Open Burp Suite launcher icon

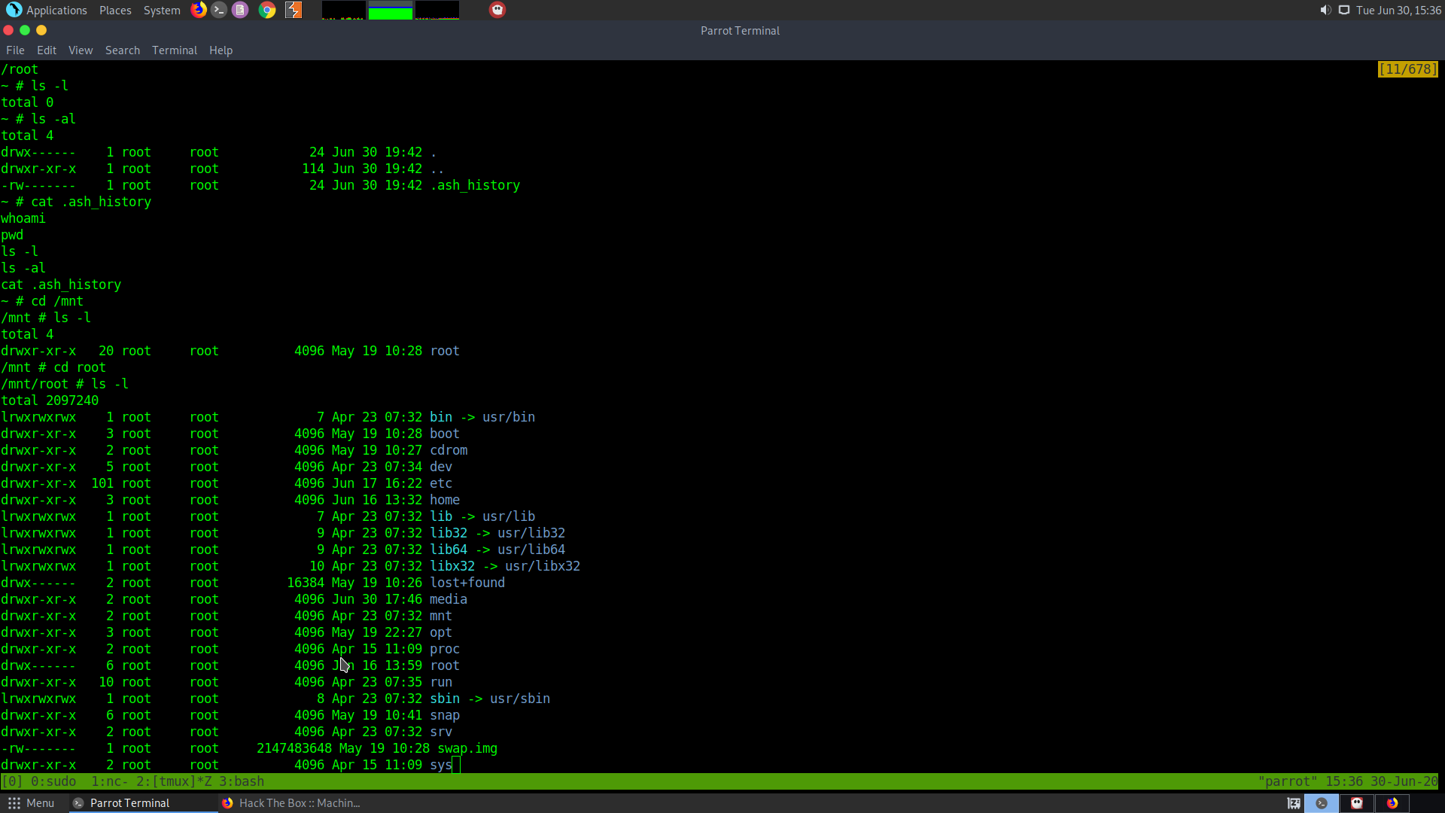294,10
